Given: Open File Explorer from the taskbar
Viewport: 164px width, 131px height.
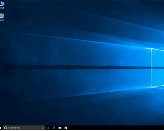Looking at the screenshot, I should pos(60,128).
